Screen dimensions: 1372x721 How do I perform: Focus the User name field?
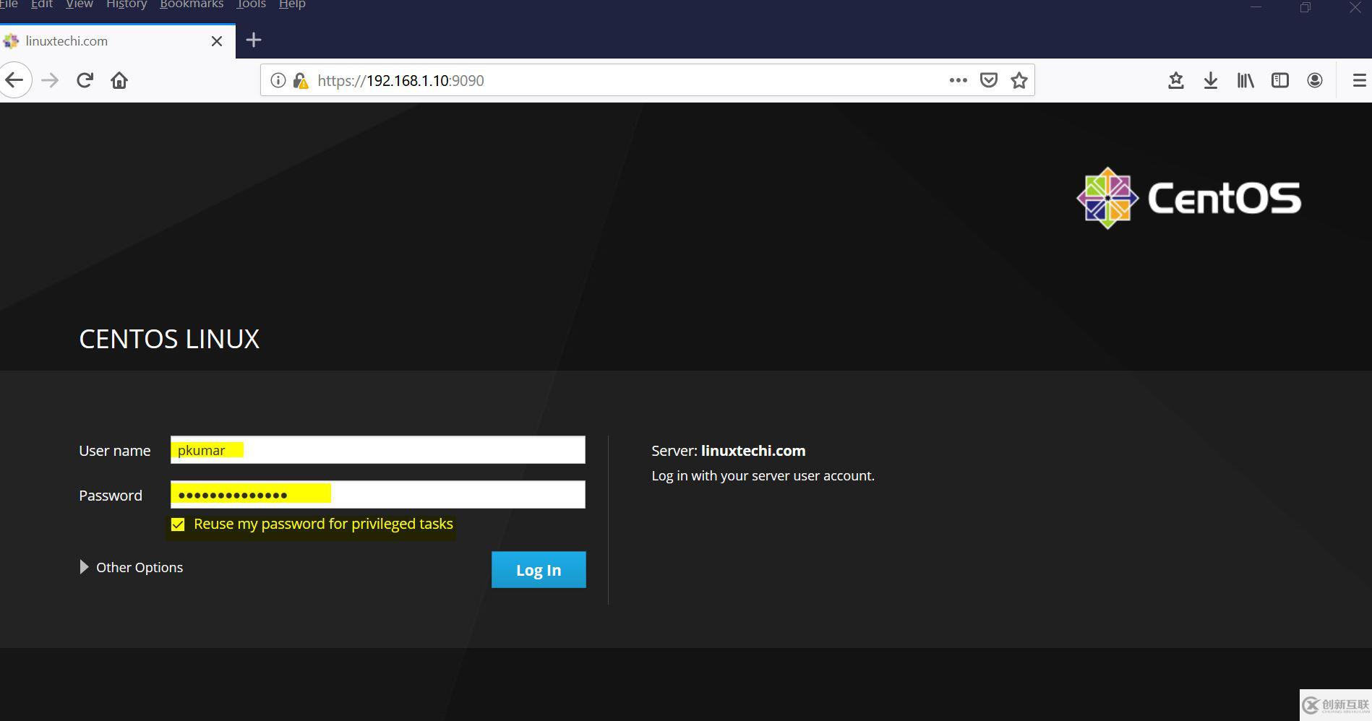point(377,450)
